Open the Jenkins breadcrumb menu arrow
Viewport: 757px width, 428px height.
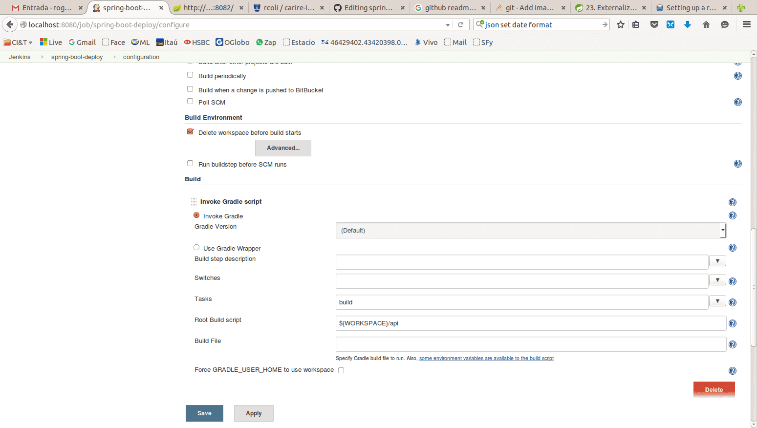[x=42, y=57]
